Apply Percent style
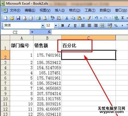 coord(116,26)
